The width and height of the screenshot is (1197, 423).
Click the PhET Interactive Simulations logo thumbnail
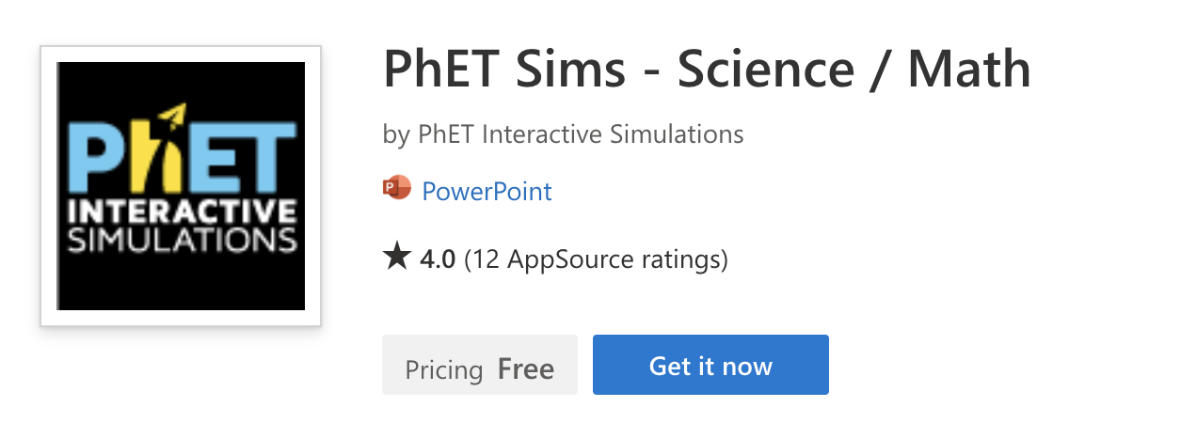coord(181,186)
